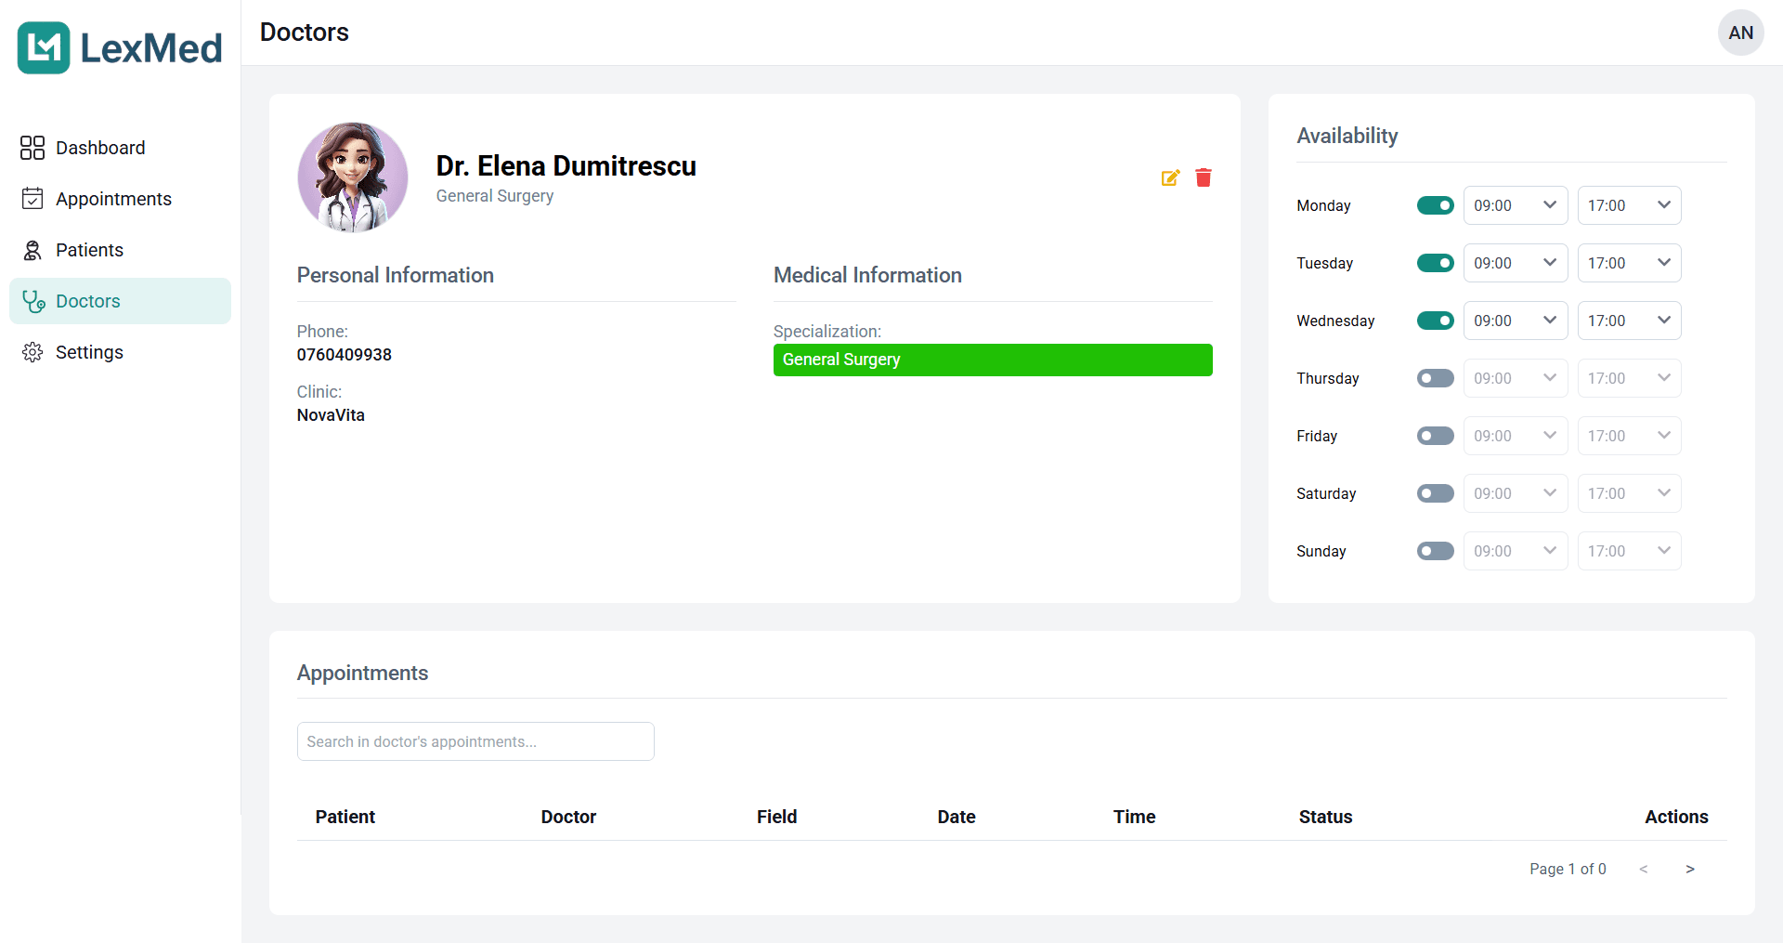Open the Dashboard grid icon
The width and height of the screenshot is (1783, 943).
(32, 147)
